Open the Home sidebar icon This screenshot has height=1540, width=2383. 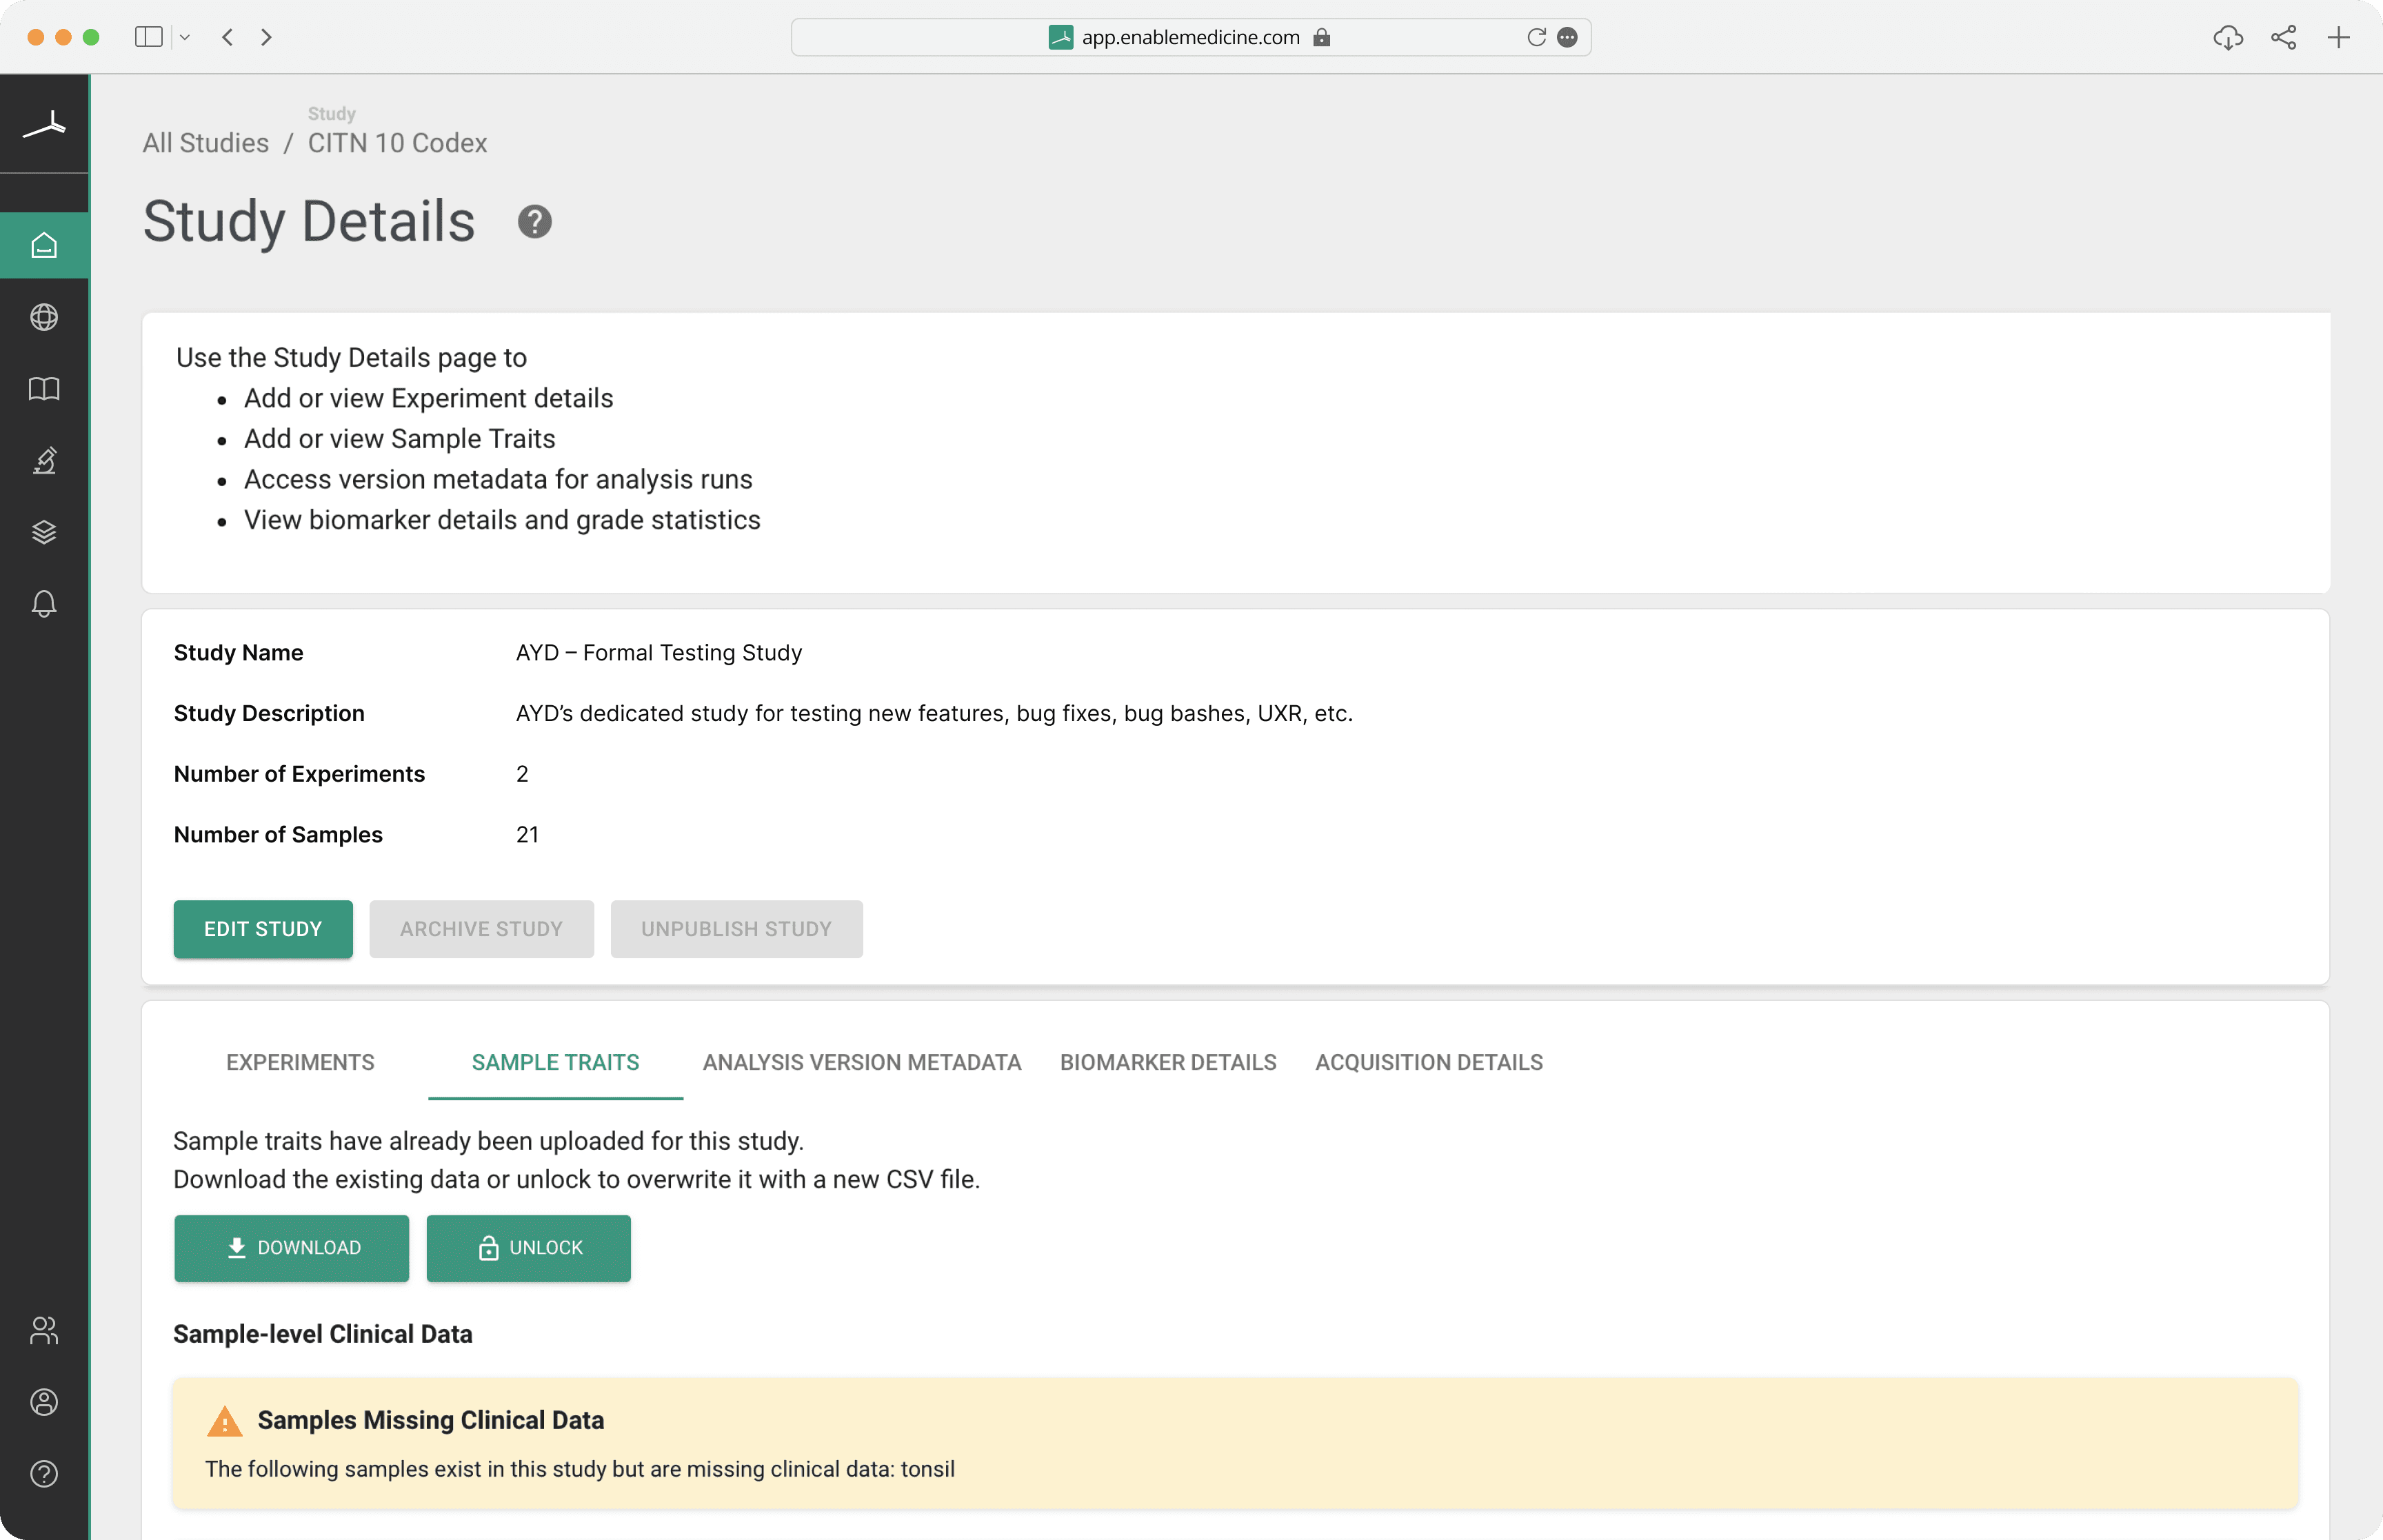pyautogui.click(x=44, y=245)
